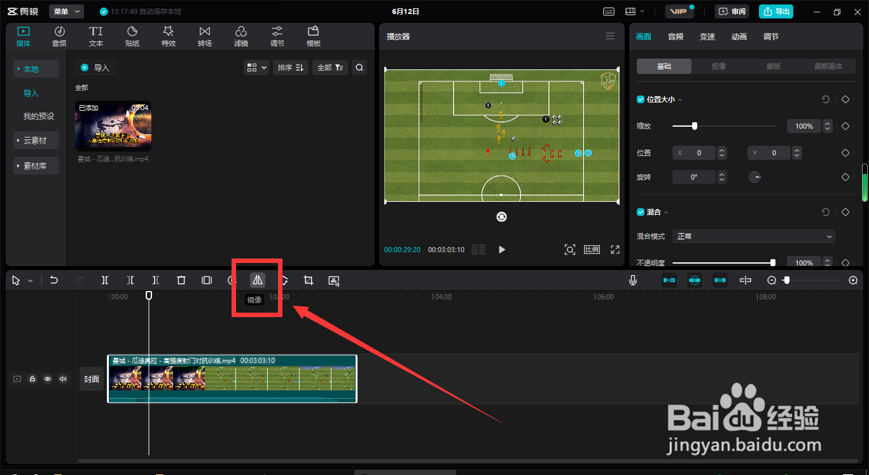Lock the video track
This screenshot has height=475, width=869.
click(x=32, y=379)
